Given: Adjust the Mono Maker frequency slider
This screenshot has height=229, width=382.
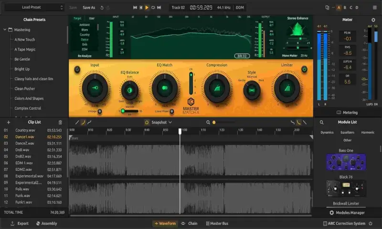Looking at the screenshot, I should [x=297, y=48].
